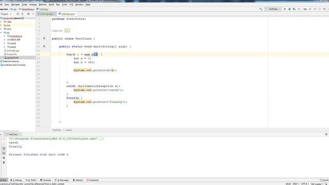Click the Build project hammer icon
This screenshot has width=329, height=185.
[261, 9]
